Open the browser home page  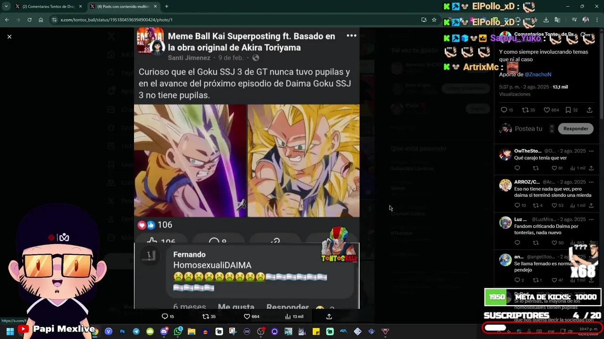(41, 20)
